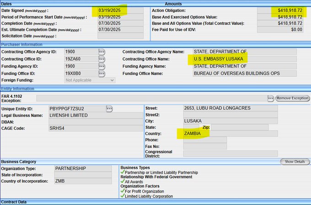Click checkmark beside Limited Liability Corporation

tap(122, 196)
